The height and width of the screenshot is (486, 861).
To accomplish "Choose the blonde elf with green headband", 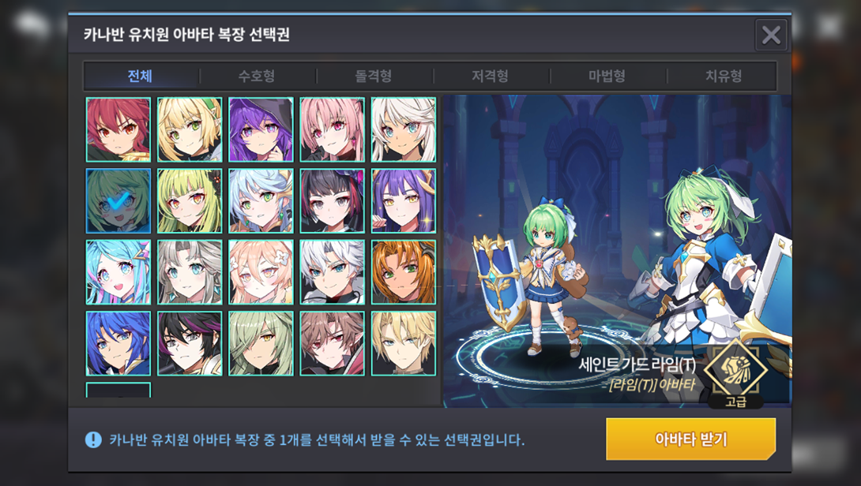I will pos(190,129).
